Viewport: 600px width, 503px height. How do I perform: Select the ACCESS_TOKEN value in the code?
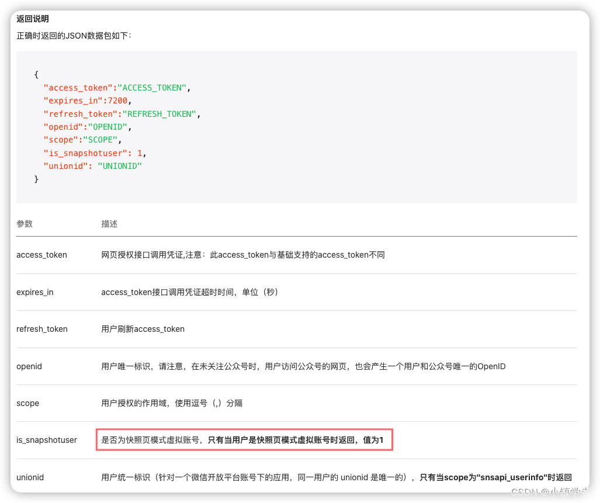pyautogui.click(x=152, y=87)
